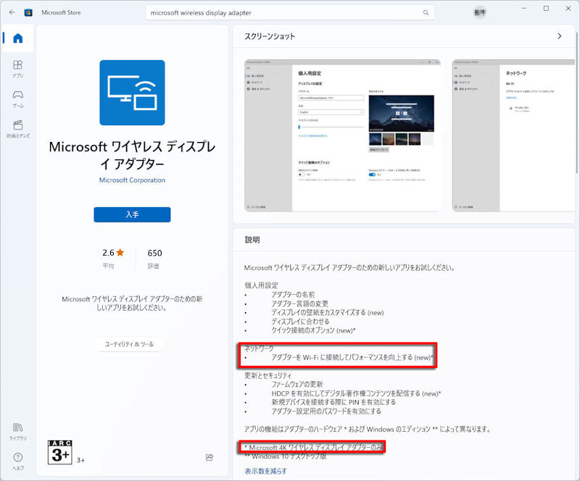
Task: Open ライブラリ in the sidebar
Action: click(17, 432)
